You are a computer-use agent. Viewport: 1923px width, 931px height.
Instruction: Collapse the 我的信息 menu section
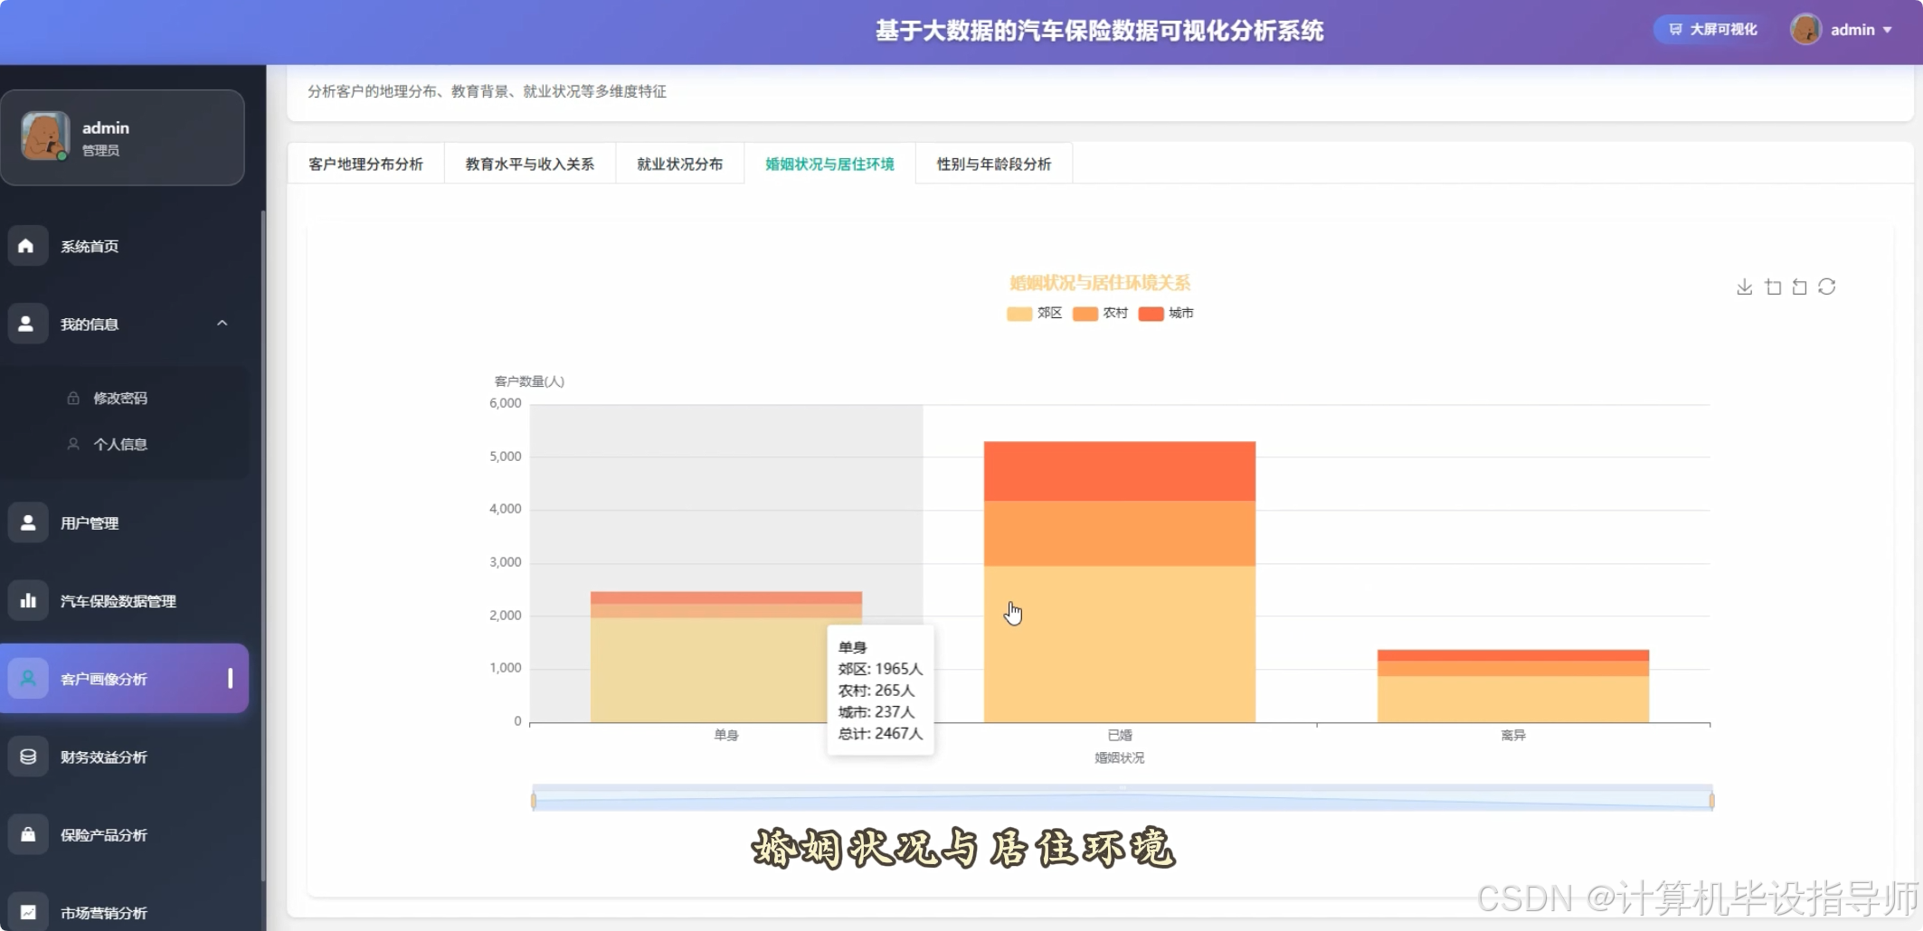(223, 324)
